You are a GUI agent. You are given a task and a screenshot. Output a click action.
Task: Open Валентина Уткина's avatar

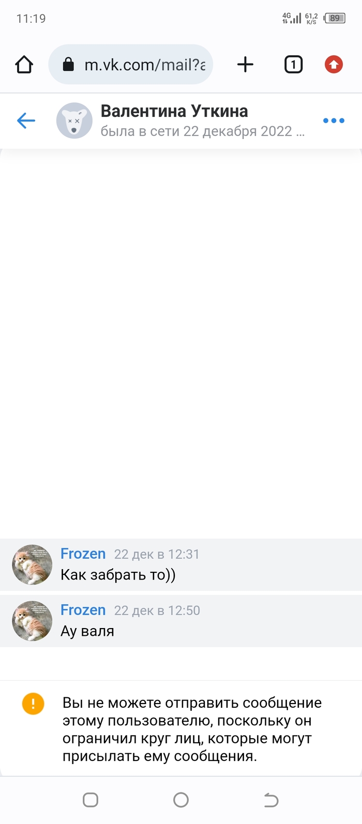[x=74, y=120]
